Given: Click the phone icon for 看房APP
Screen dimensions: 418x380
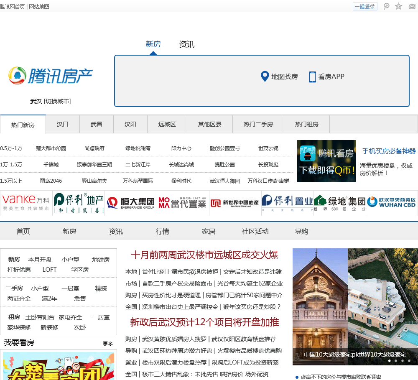Looking at the screenshot, I should 312,77.
